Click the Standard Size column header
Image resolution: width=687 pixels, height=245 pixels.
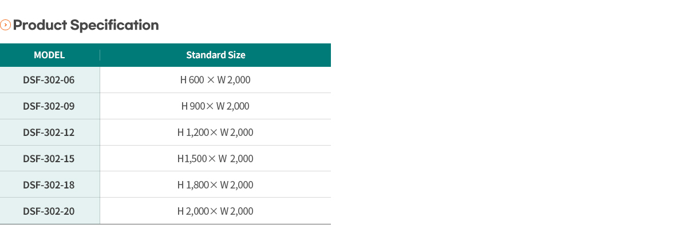(x=215, y=55)
